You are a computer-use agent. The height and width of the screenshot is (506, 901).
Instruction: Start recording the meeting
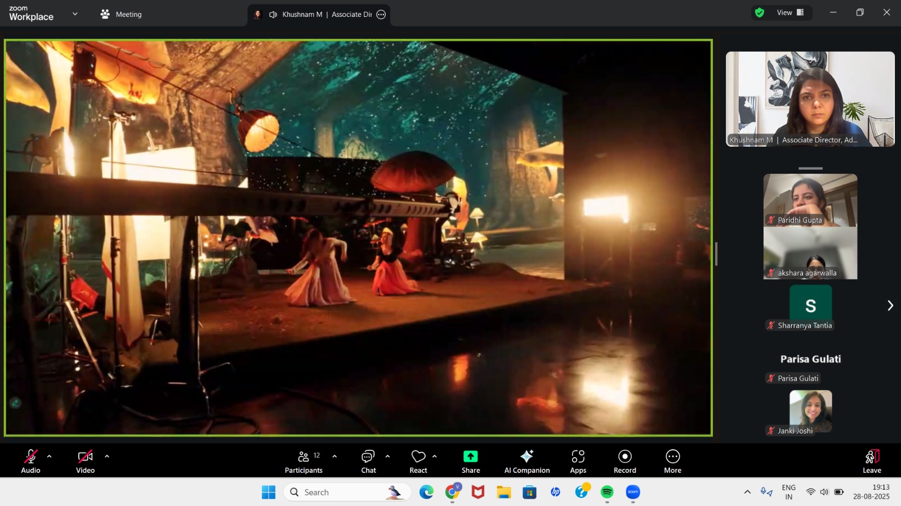tap(625, 461)
